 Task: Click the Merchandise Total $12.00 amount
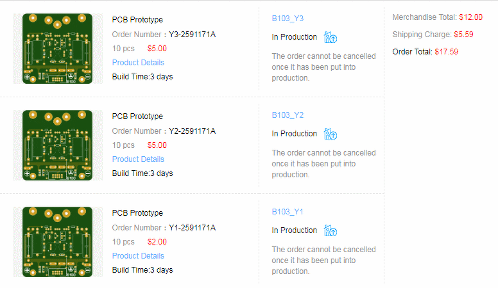click(470, 17)
